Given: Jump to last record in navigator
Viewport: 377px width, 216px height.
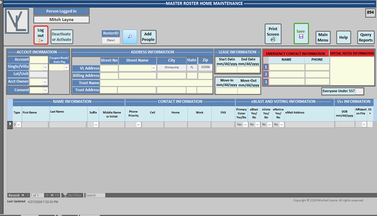Looking at the screenshot, I should click(x=52, y=195).
